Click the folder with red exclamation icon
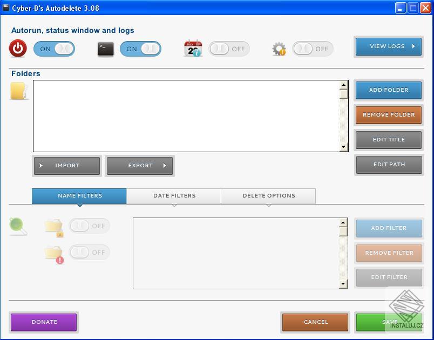Viewport: 434px width, 340px height. (54, 254)
